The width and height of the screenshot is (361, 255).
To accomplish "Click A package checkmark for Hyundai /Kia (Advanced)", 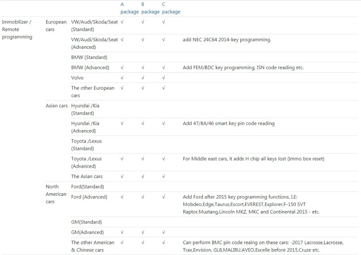I will [x=122, y=124].
